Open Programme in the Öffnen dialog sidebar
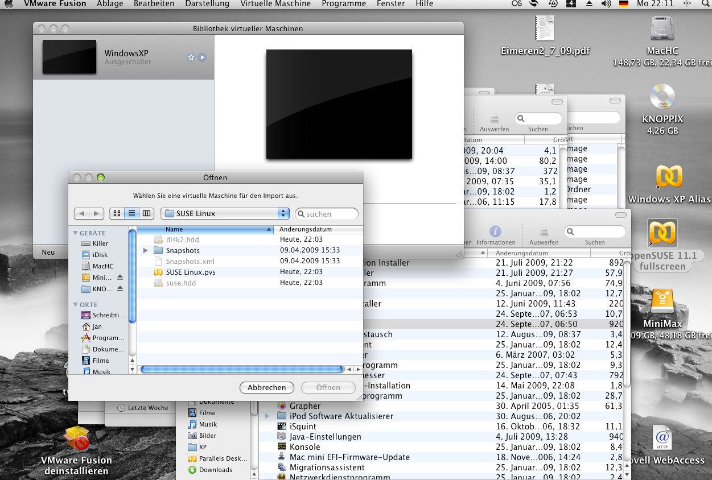The width and height of the screenshot is (712, 480). 103,338
